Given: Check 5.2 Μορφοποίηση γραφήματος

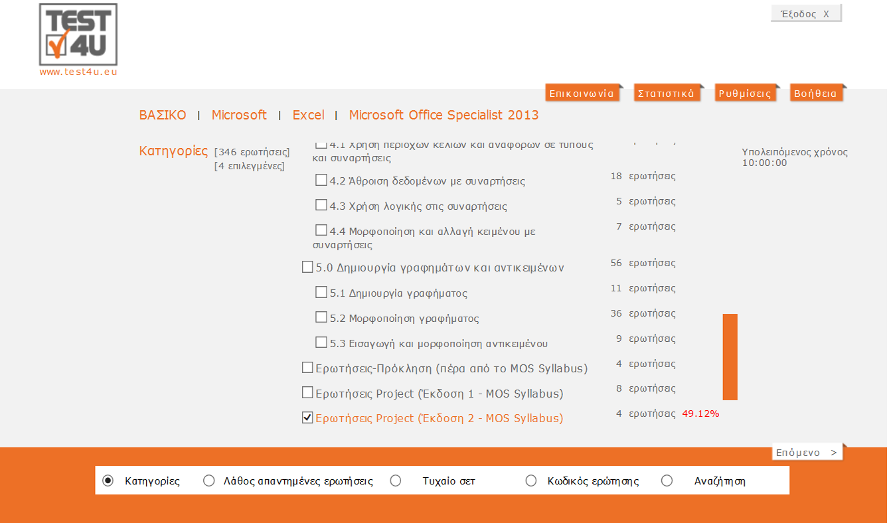Looking at the screenshot, I should 321,317.
